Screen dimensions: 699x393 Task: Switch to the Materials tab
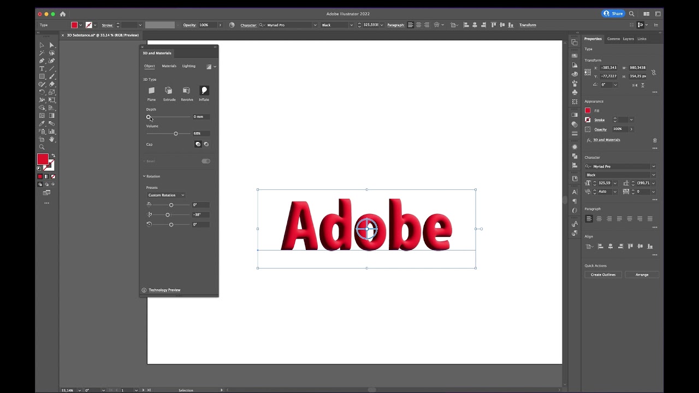pyautogui.click(x=169, y=66)
